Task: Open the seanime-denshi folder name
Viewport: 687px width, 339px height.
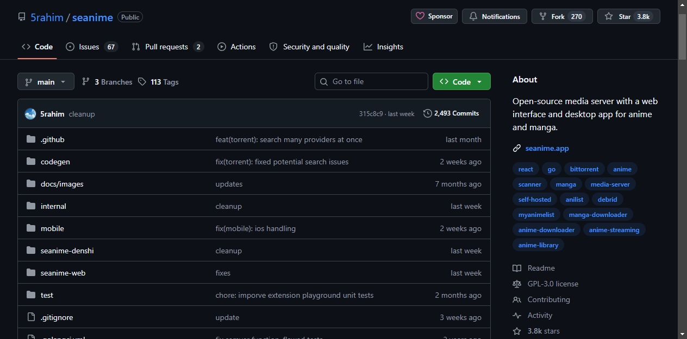Action: tap(67, 251)
